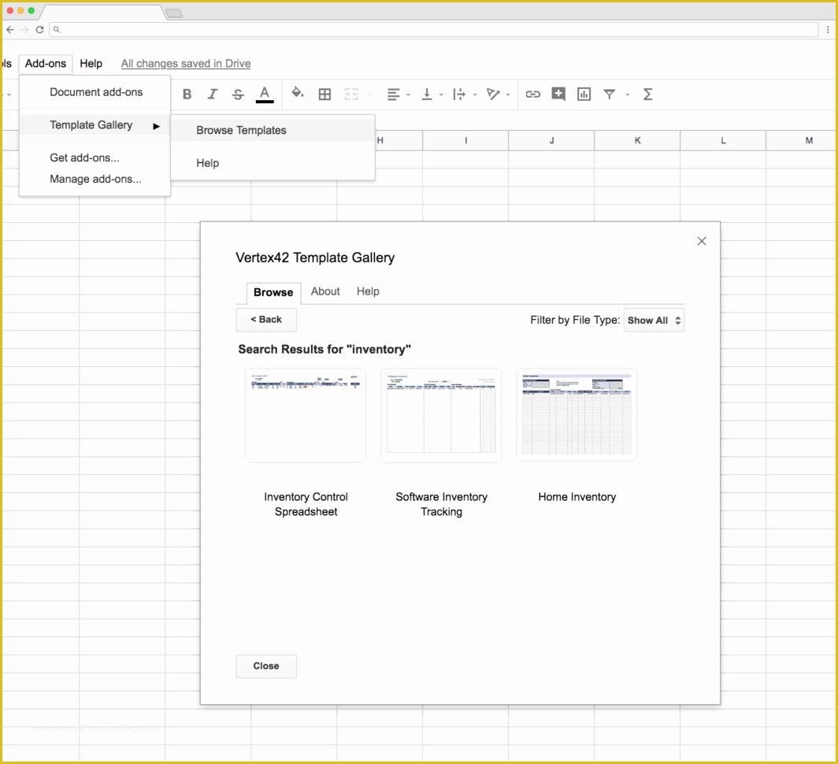Viewport: 838px width, 764px height.
Task: Select Template Gallery menu entry
Action: click(95, 125)
